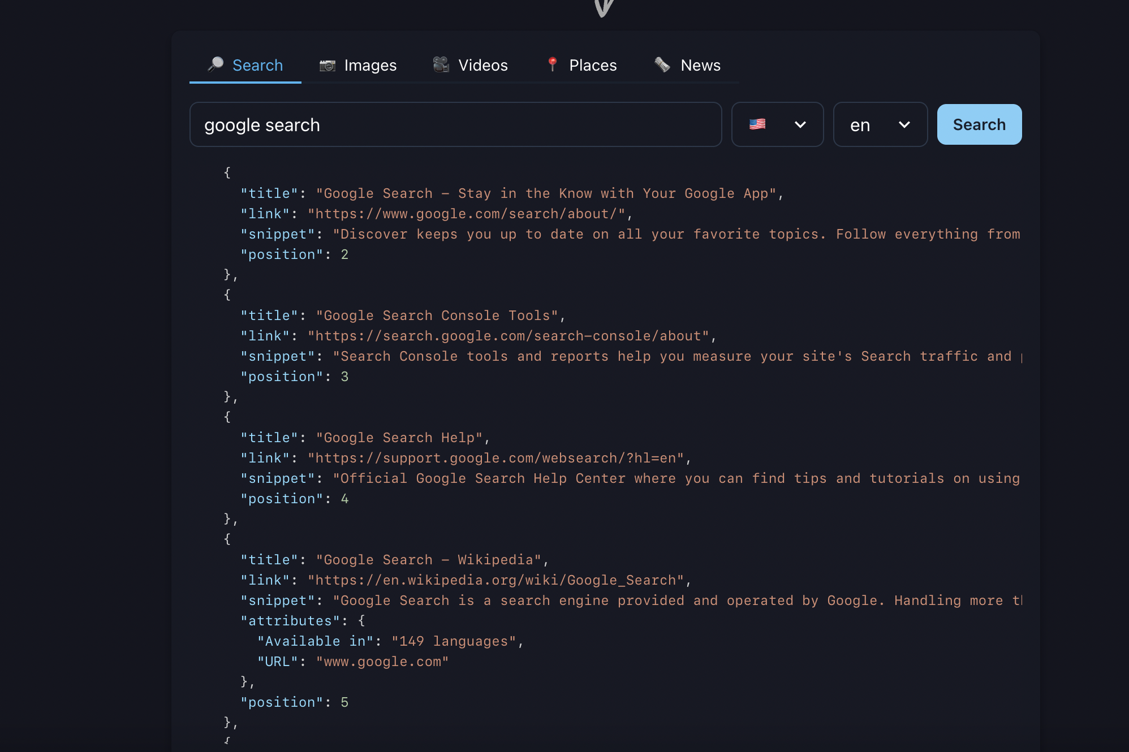Image resolution: width=1129 pixels, height=752 pixels.
Task: Click the Videos tab icon toggle
Action: [440, 66]
